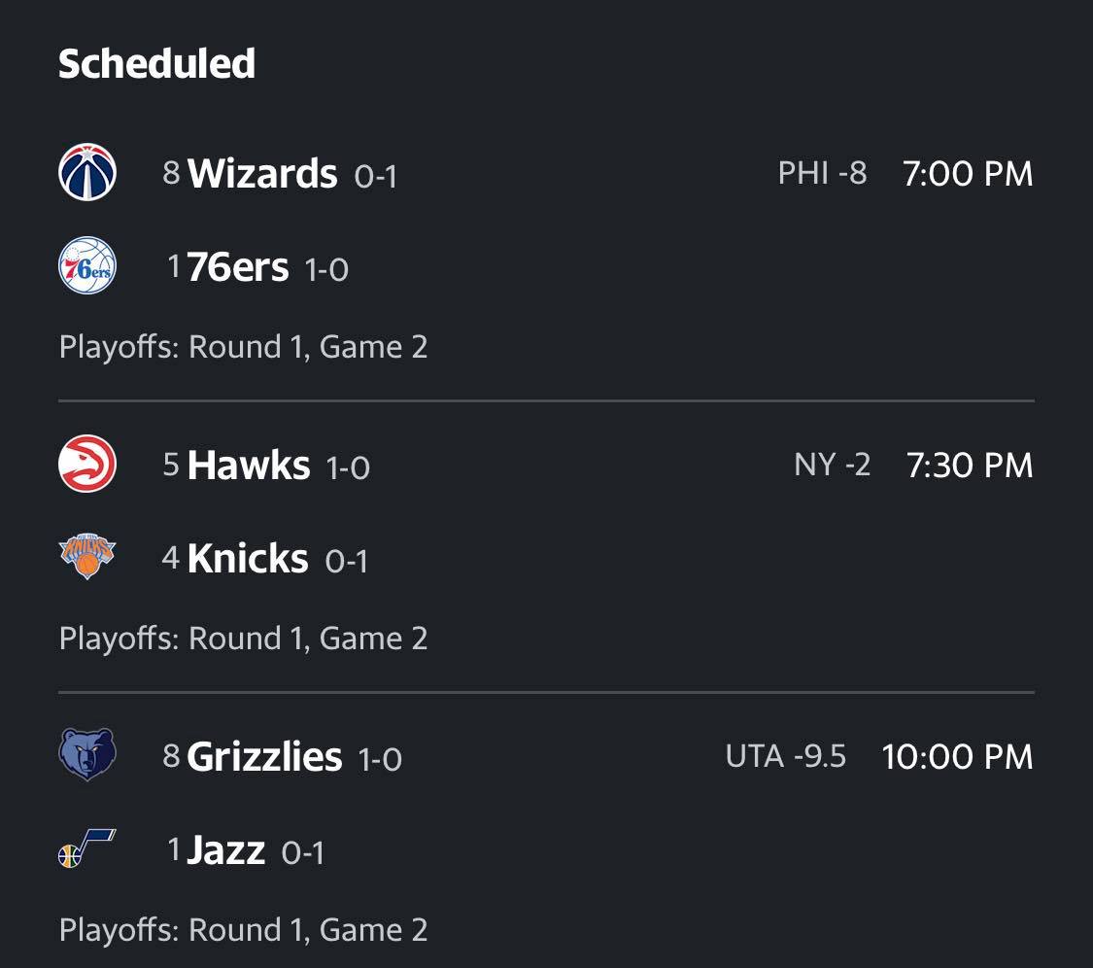Open the Grizzlies team name
Screen dimensions: 1093x968
coord(265,757)
